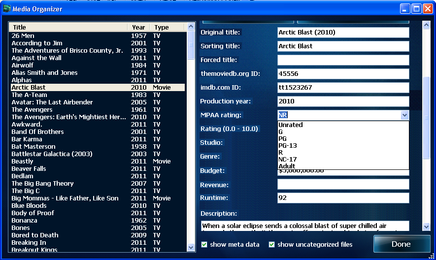
Task: Select Battlestar Galactica (2003) row
Action: (98, 154)
